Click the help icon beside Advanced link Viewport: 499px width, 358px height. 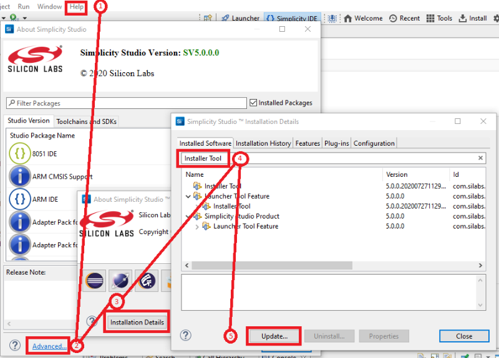14,345
